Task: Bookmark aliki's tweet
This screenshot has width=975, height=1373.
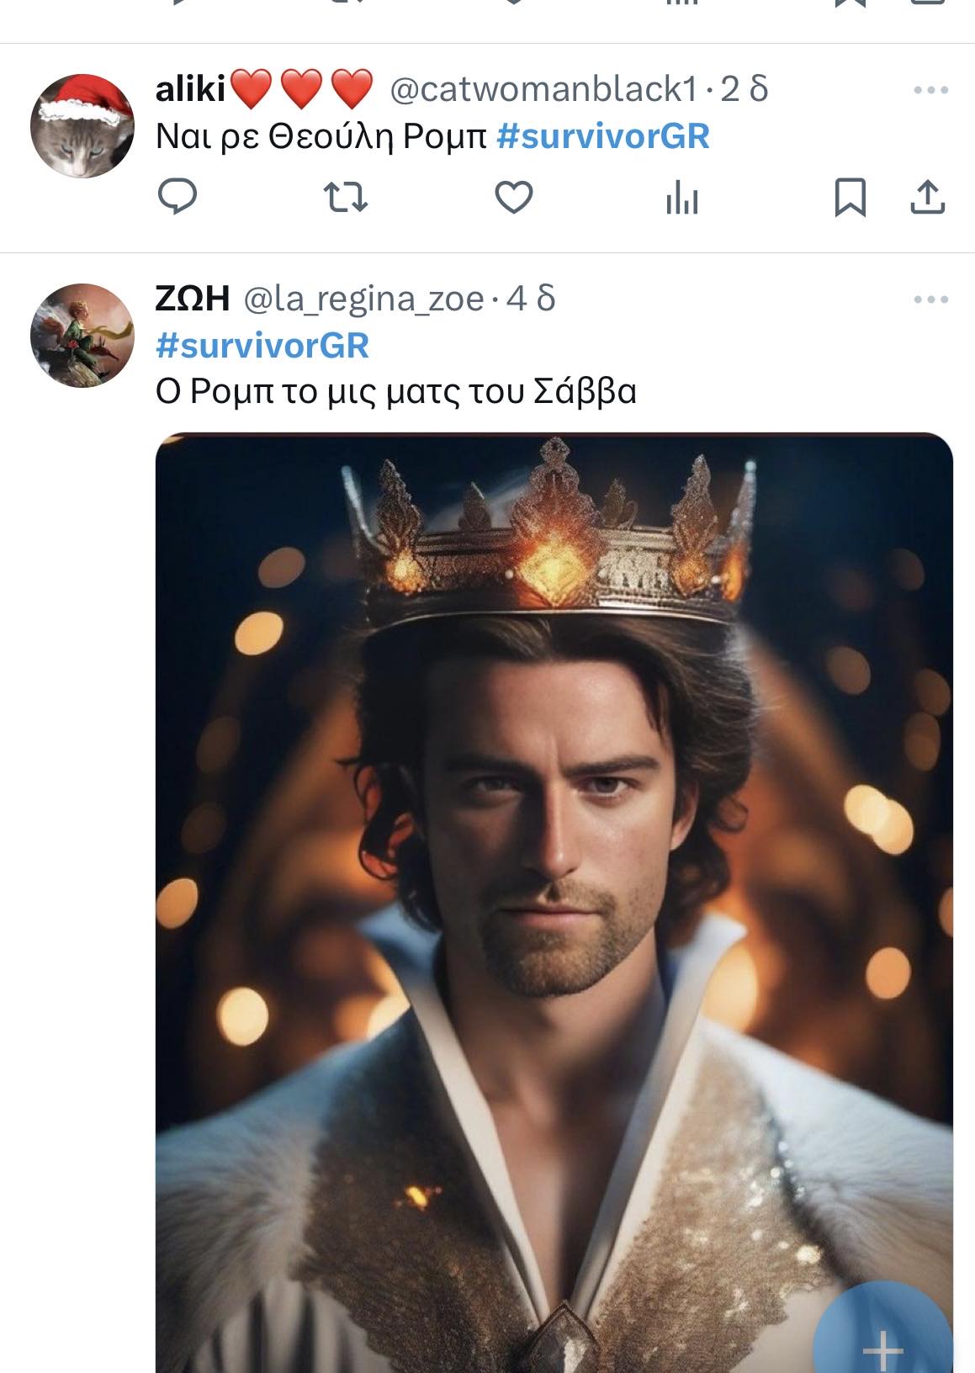Action: 850,199
